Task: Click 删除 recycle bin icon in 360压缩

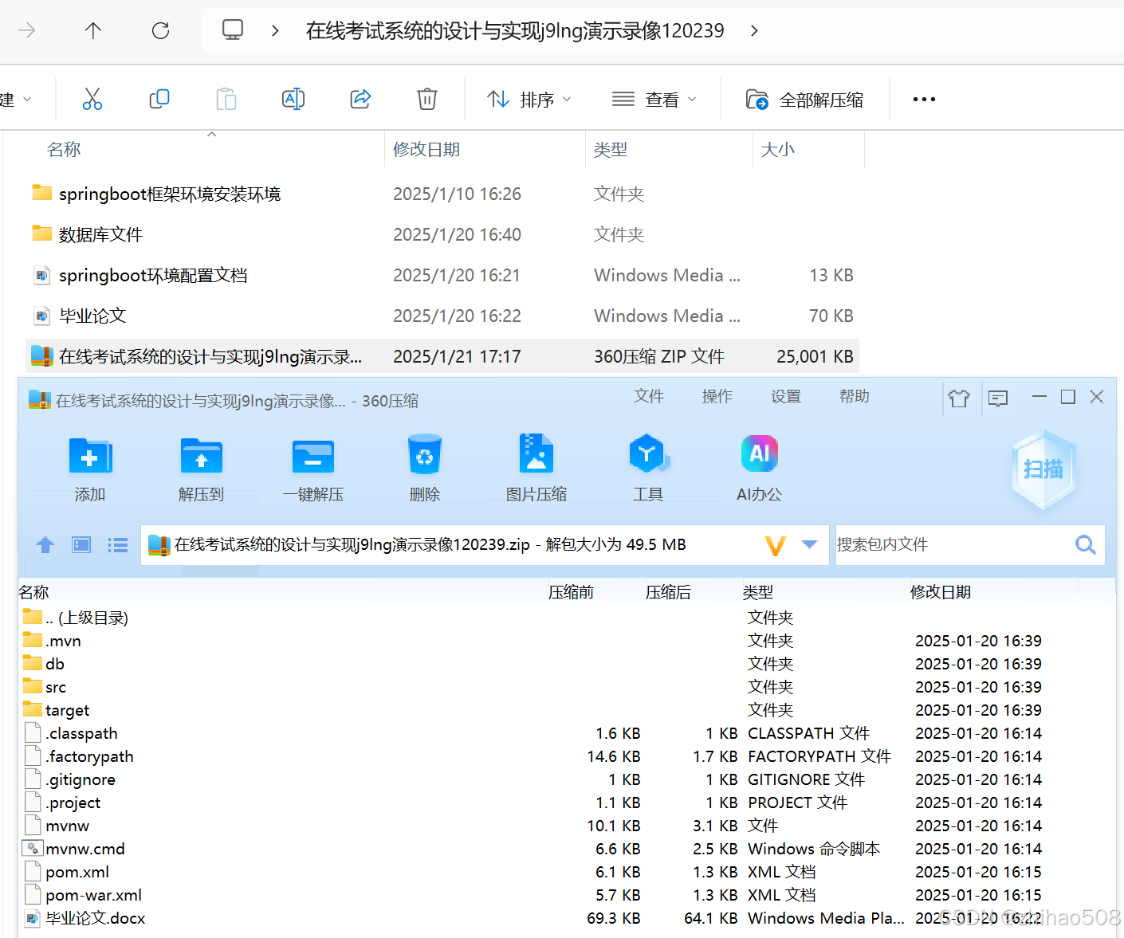Action: point(424,455)
